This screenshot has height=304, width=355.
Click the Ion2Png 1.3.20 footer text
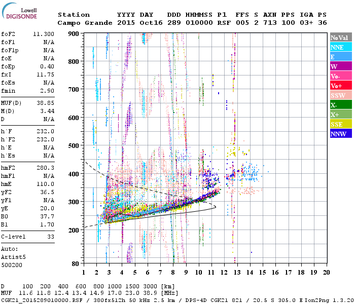coord(329,300)
